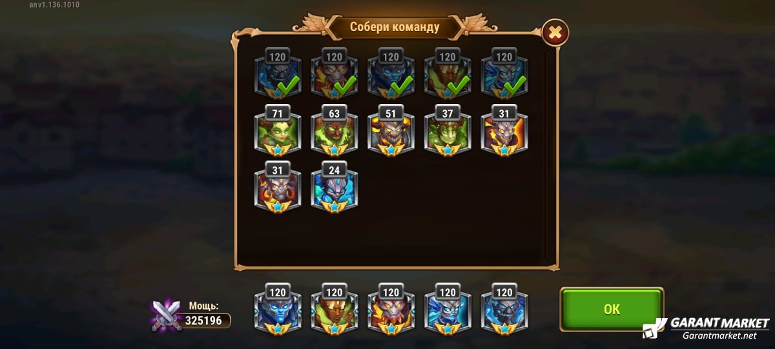The image size is (775, 349).
Task: Untick the fifth checked level 120 hero
Action: [x=504, y=75]
